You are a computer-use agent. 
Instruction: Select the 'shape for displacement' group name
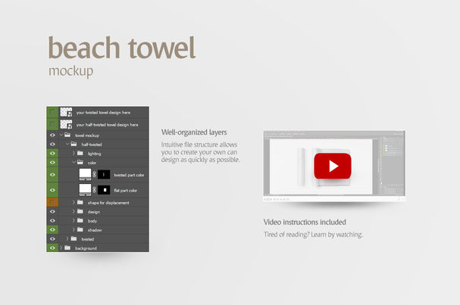tap(108, 203)
